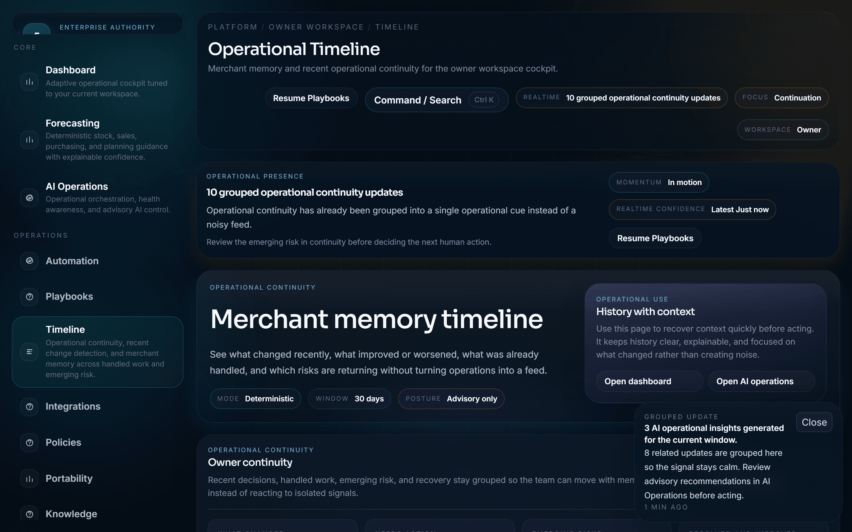852x532 pixels.
Task: Click the GROUPED UPDATE label
Action: click(681, 417)
